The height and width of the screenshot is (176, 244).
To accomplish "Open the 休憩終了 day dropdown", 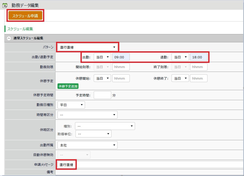I will [x=180, y=78].
